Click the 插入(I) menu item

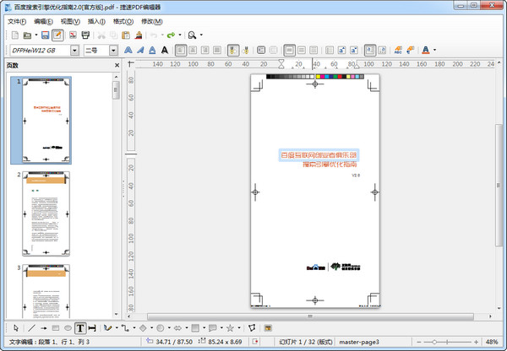[96, 20]
